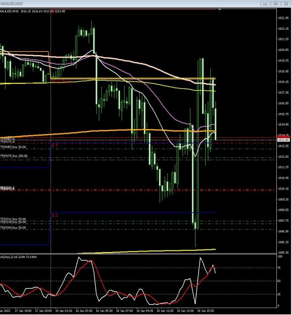The height and width of the screenshot is (315, 292).
Task: Click the 1810.15 price scale value
Action: (x=283, y=189)
